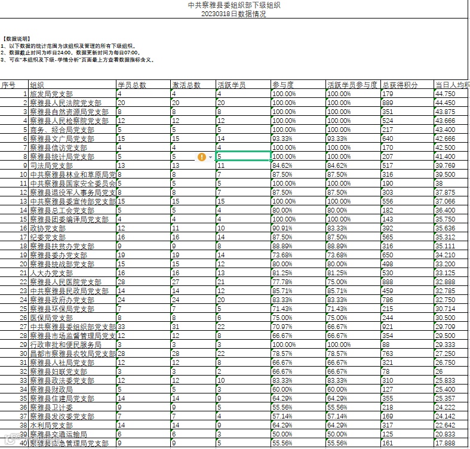Click the 当日人均积分 column header
470x449 pixels.
pos(452,85)
